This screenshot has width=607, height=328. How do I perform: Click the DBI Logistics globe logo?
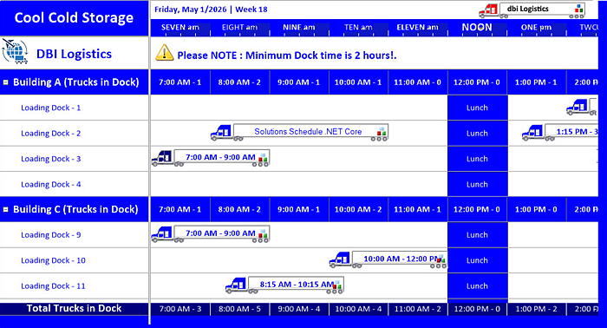(15, 51)
